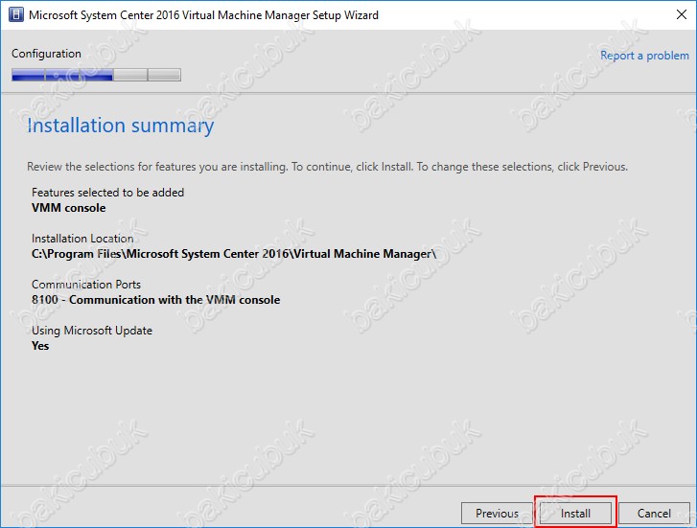The width and height of the screenshot is (697, 528).
Task: Click the Install button
Action: 575,514
